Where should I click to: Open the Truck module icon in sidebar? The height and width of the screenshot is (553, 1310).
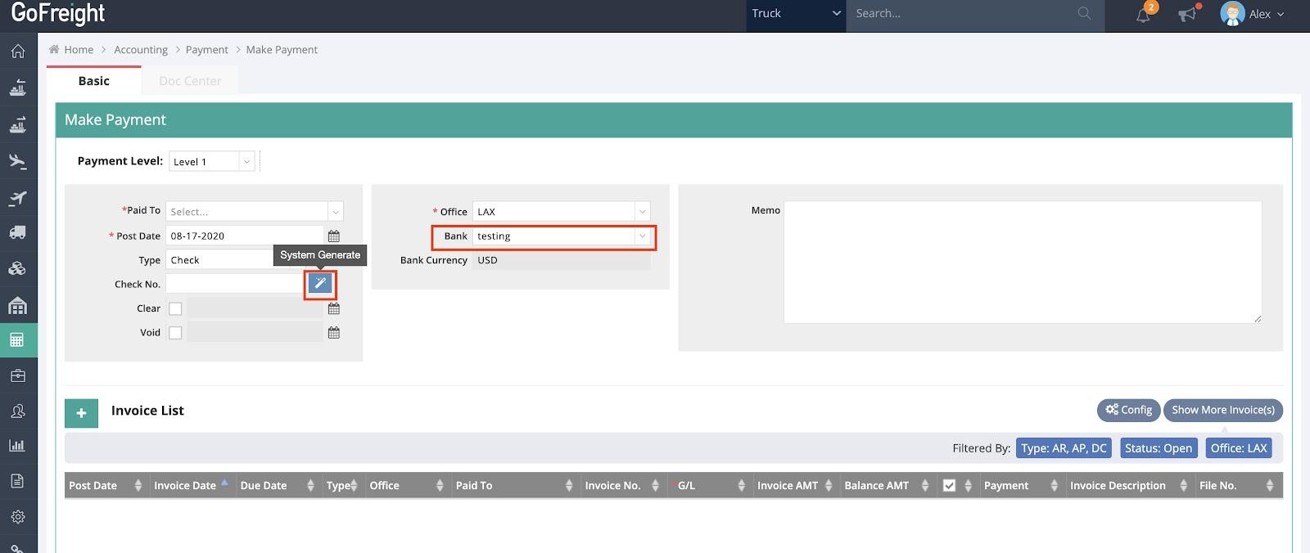coord(17,233)
